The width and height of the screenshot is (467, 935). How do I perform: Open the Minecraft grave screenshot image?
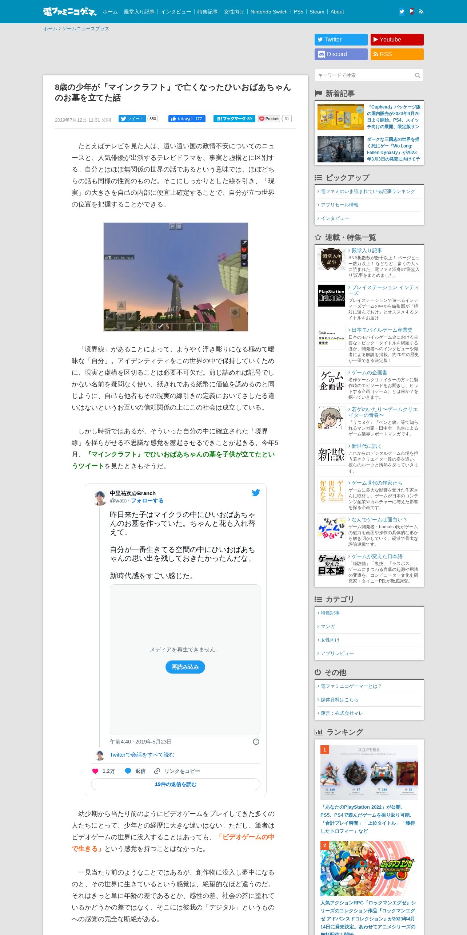(176, 277)
